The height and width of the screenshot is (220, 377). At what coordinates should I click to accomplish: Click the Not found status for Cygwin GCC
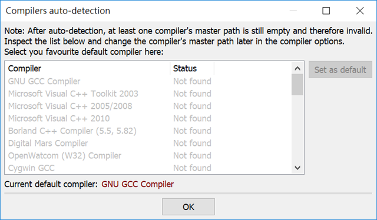coord(192,168)
